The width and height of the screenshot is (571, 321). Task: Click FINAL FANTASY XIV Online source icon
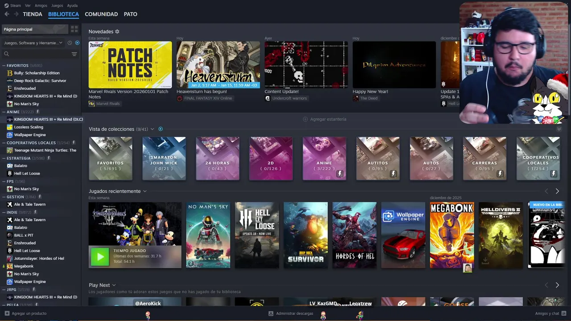179,98
